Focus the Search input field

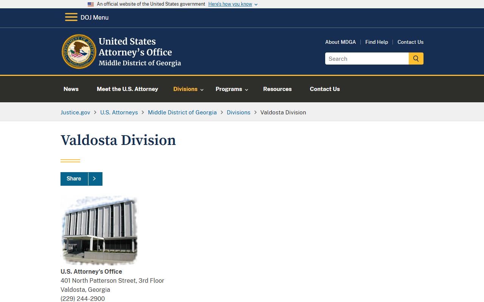[x=367, y=59]
